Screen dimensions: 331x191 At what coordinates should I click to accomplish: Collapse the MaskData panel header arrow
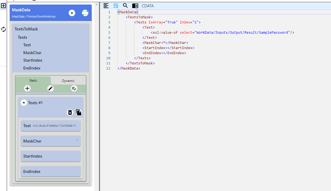72,13
